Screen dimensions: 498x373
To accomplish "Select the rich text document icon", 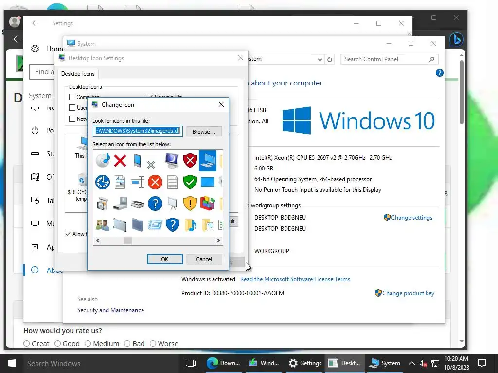I will click(120, 182).
